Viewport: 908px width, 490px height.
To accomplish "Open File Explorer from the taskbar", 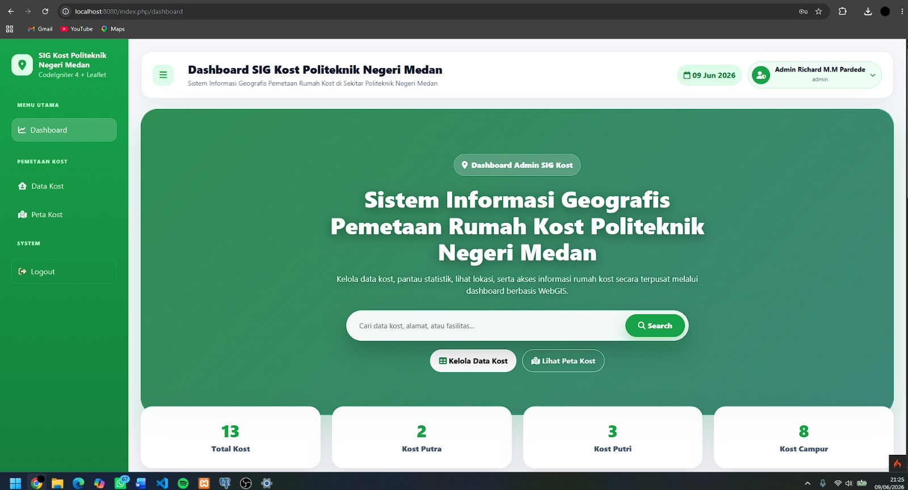I will pos(57,483).
